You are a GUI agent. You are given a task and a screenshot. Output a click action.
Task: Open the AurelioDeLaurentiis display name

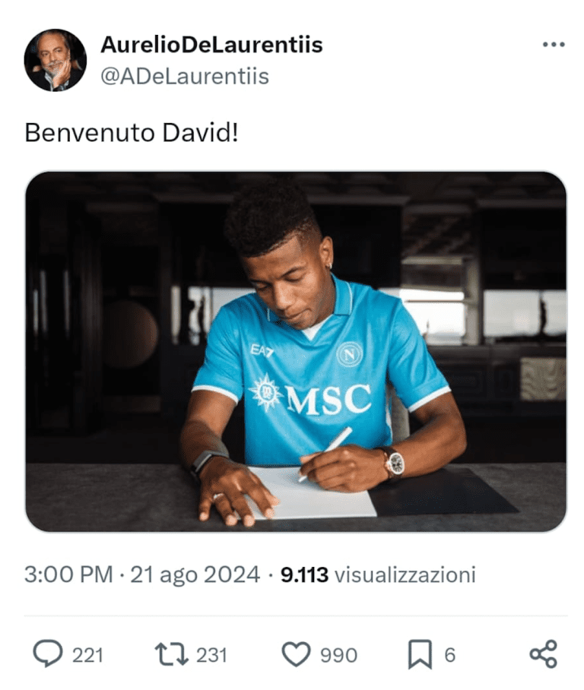pyautogui.click(x=211, y=44)
